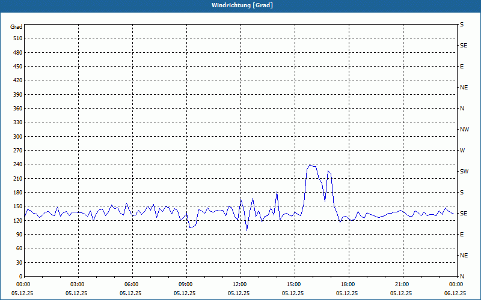Screen dimensions: 481x300
Task: Click the 09:00 time label
Action: coord(186,284)
